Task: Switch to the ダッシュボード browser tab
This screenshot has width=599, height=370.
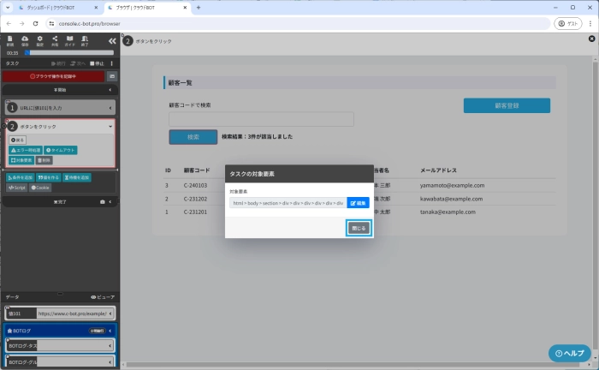Action: 60,8
